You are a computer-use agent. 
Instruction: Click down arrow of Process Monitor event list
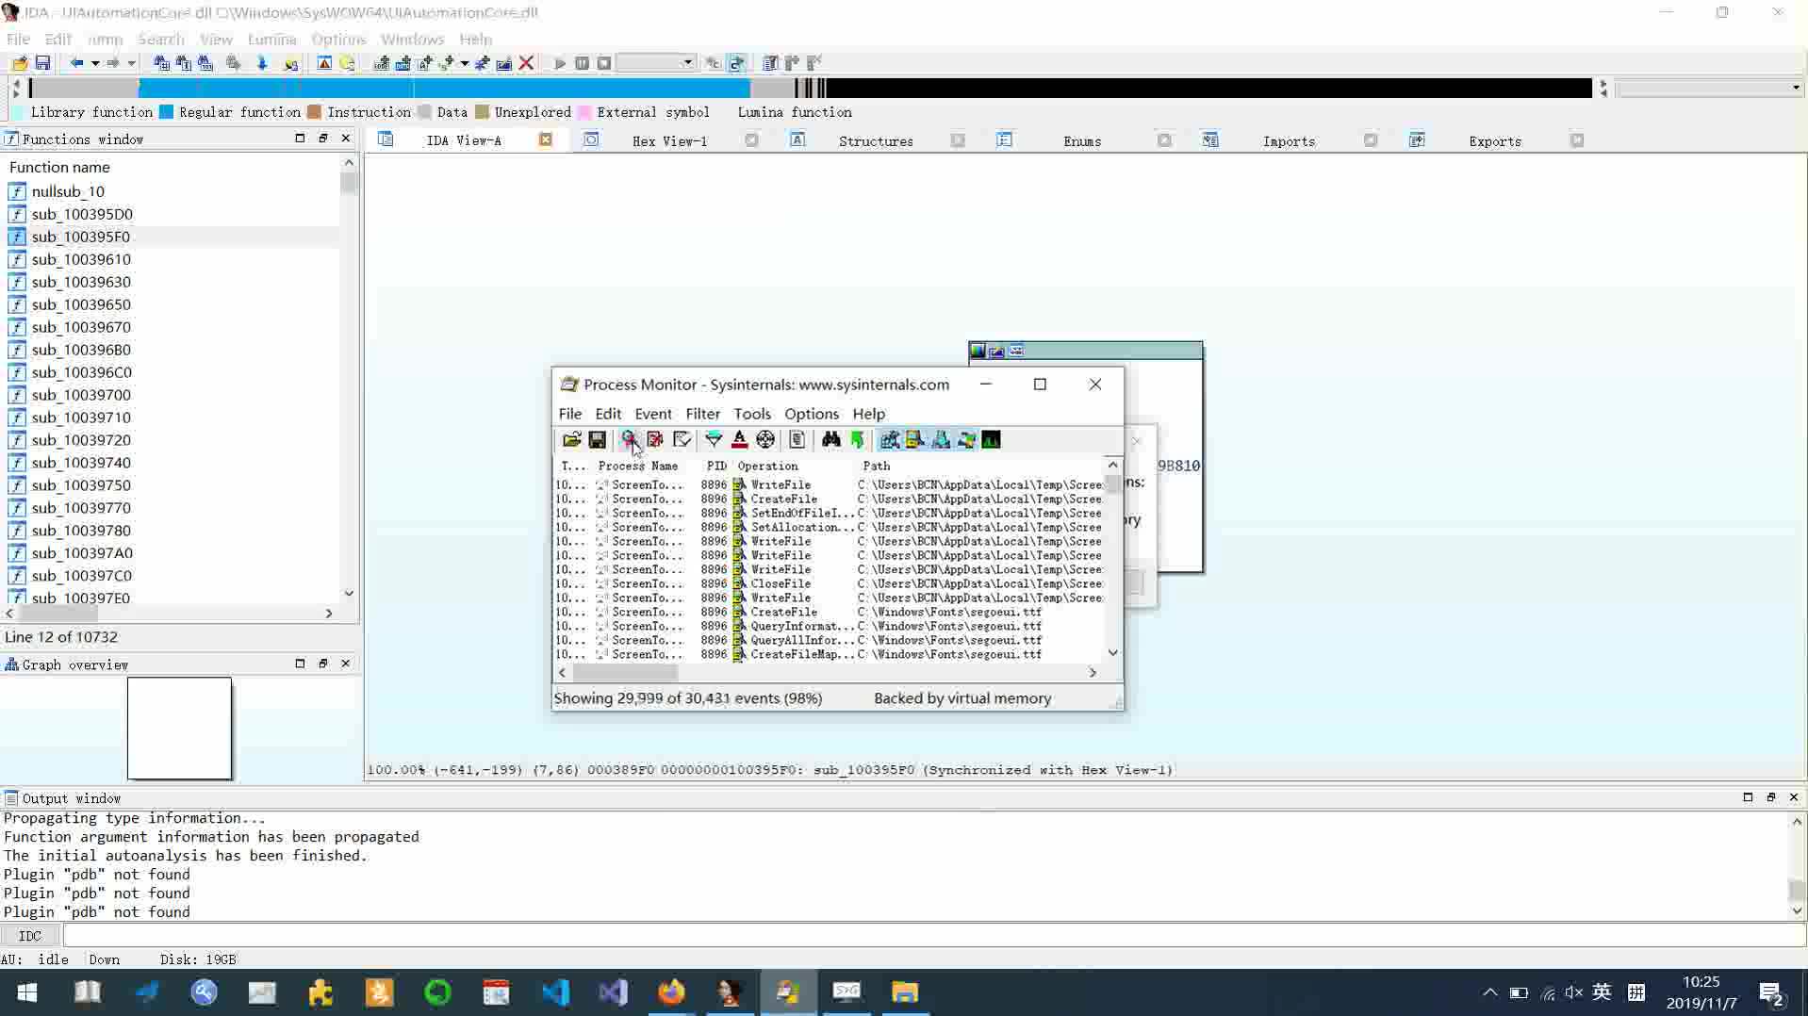[x=1113, y=652]
